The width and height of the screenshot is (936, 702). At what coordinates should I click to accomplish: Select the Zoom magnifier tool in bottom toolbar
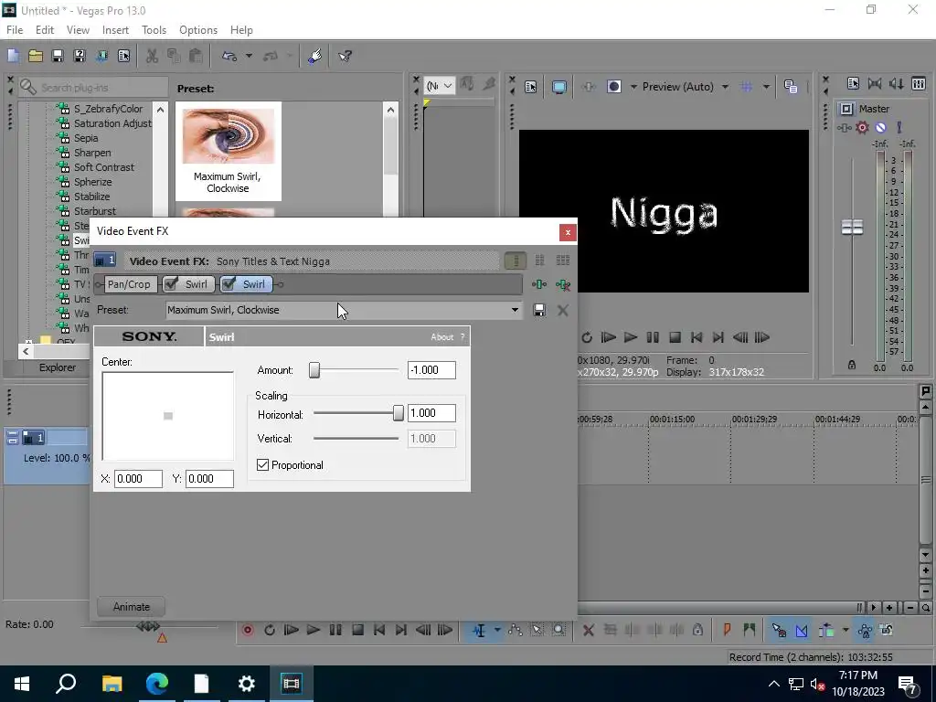(x=558, y=630)
